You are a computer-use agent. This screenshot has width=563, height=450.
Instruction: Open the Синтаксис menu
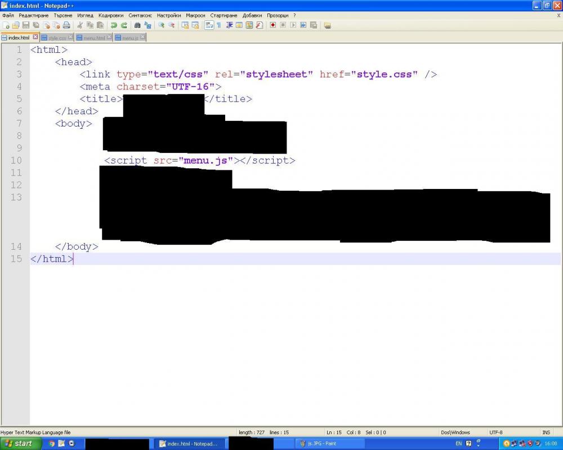(x=140, y=15)
